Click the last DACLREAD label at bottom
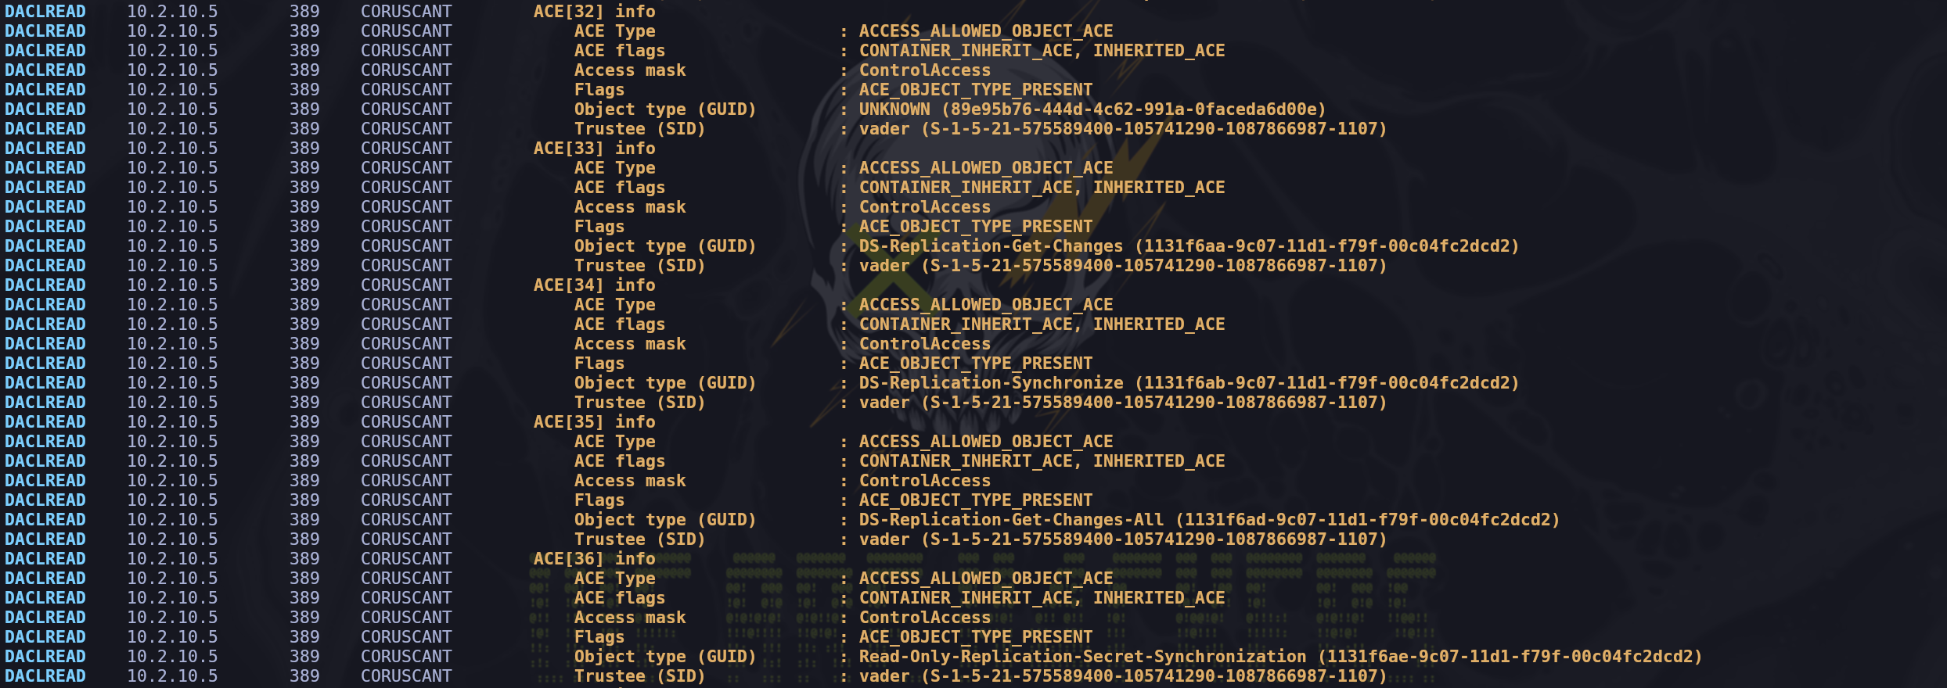 [45, 676]
